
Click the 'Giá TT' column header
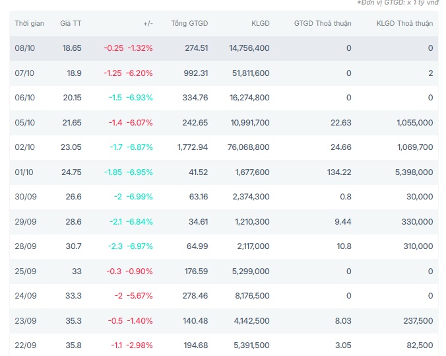pos(71,23)
